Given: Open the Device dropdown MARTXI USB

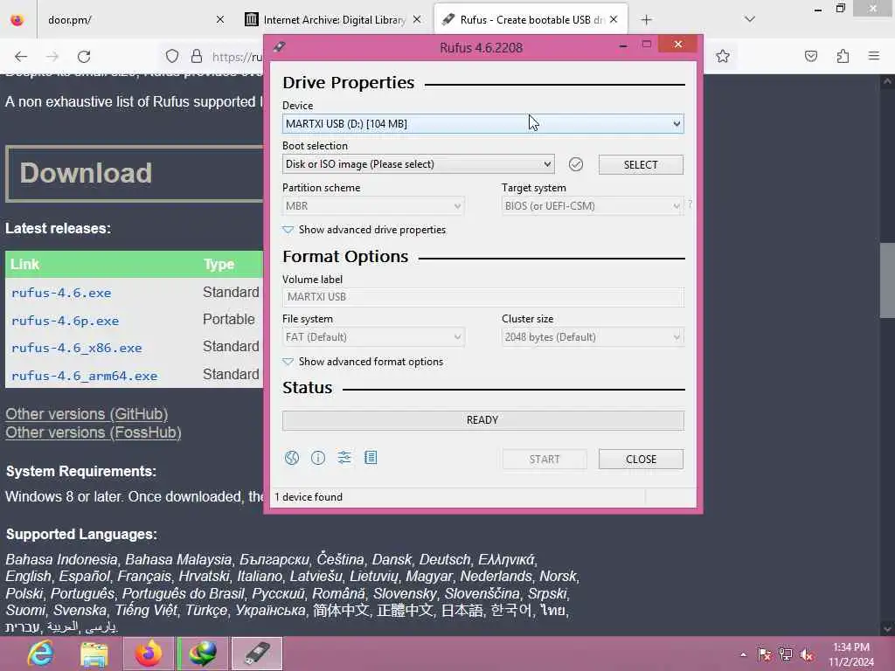Looking at the screenshot, I should pos(482,124).
